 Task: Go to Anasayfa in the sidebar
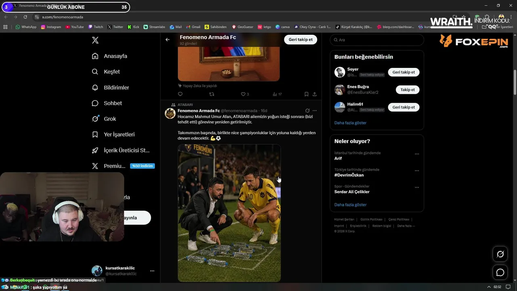[110, 56]
